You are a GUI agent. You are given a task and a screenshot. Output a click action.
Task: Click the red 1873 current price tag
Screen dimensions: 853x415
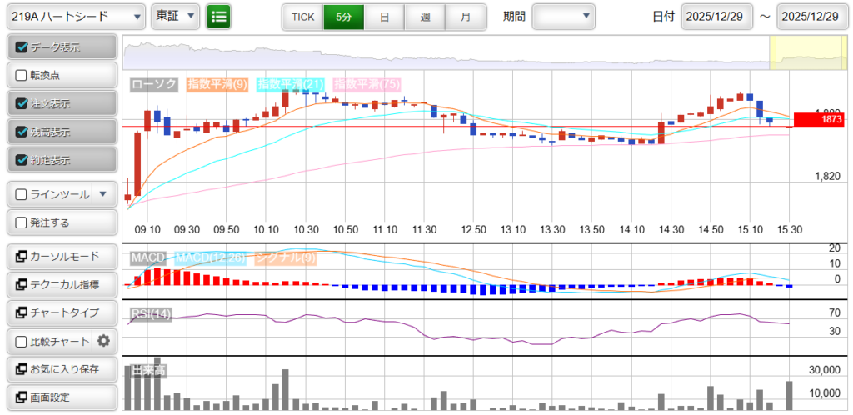click(819, 120)
